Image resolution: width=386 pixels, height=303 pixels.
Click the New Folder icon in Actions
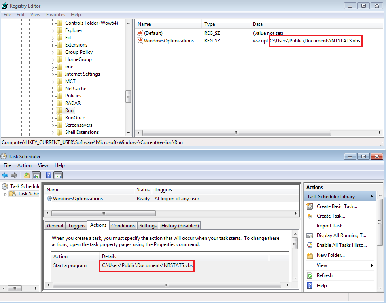point(310,255)
